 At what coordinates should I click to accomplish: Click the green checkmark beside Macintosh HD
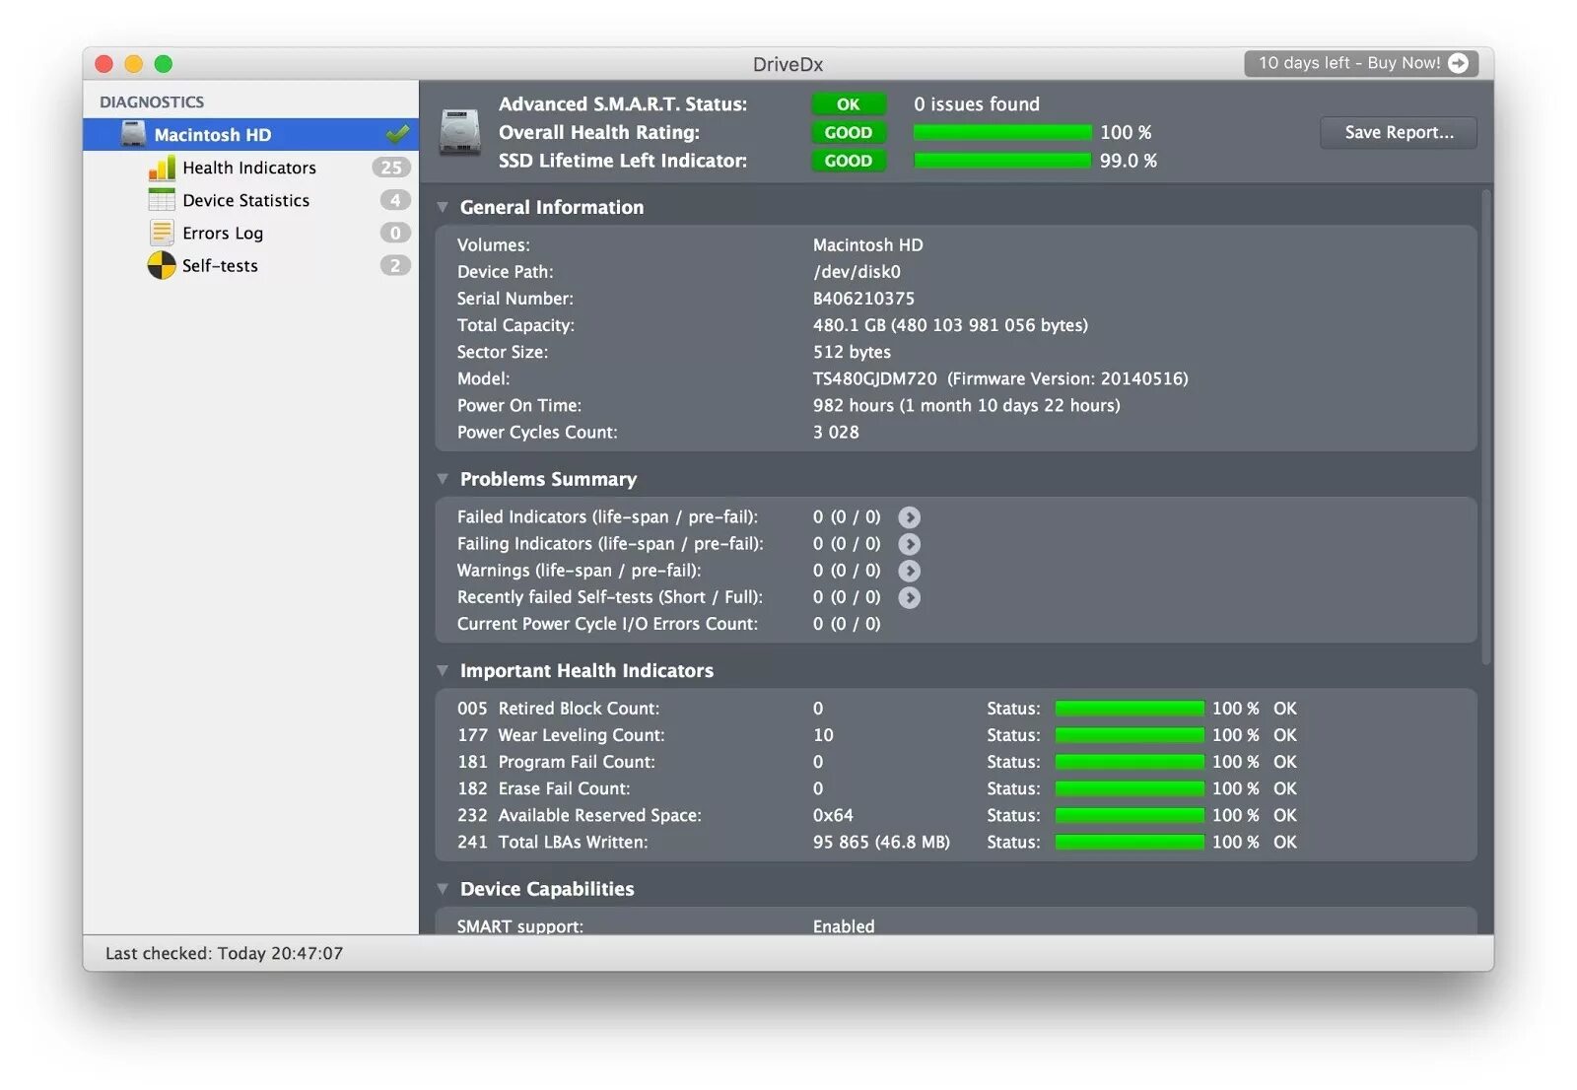(x=398, y=133)
